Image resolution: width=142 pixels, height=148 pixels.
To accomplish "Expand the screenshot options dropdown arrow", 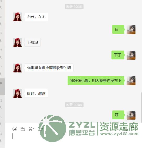I will 33,129.
